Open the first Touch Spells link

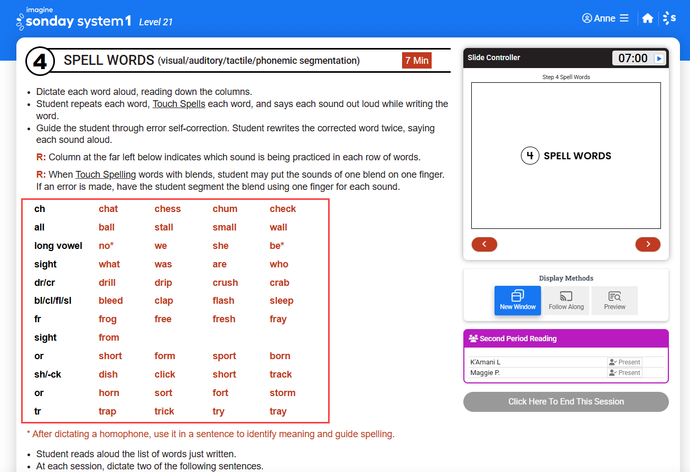click(x=179, y=104)
